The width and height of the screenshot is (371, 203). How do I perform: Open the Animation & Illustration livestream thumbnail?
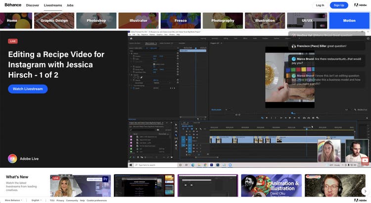click(x=271, y=186)
